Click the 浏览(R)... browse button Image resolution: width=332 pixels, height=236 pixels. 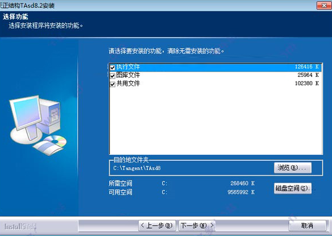(293, 168)
